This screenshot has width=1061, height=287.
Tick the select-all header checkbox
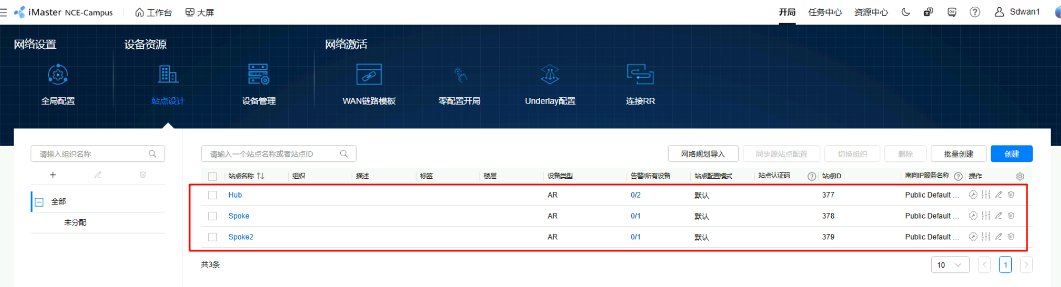coord(212,176)
